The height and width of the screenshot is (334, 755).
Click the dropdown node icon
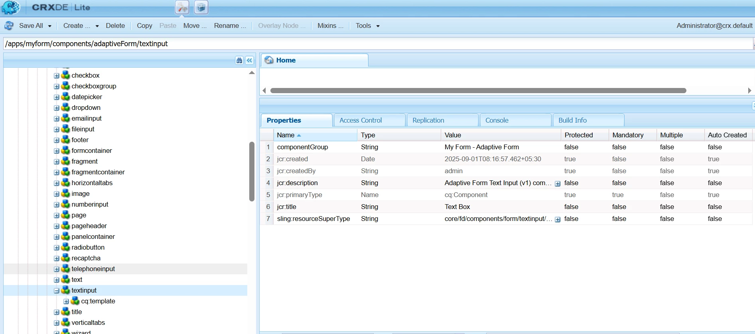65,107
